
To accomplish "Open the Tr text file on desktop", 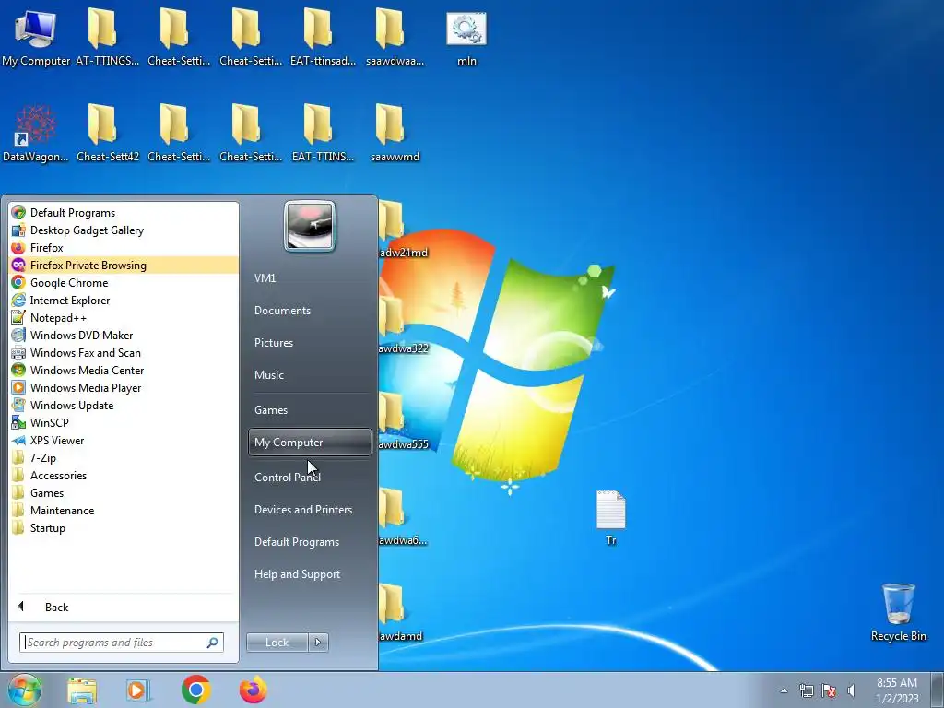I will (611, 516).
